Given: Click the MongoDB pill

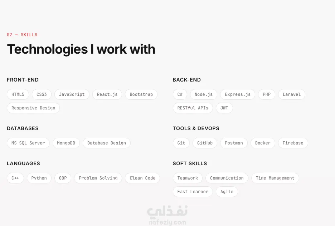Looking at the screenshot, I should click(x=66, y=143).
